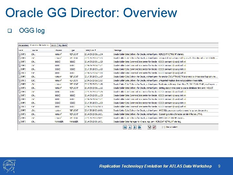Viewport: 233px width, 175px height.
Task: Select 'Operating system character set identified as UTF-8' message
Action: click(158, 114)
